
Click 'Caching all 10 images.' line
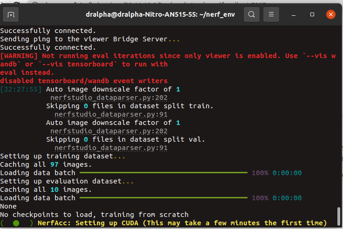click(46, 190)
